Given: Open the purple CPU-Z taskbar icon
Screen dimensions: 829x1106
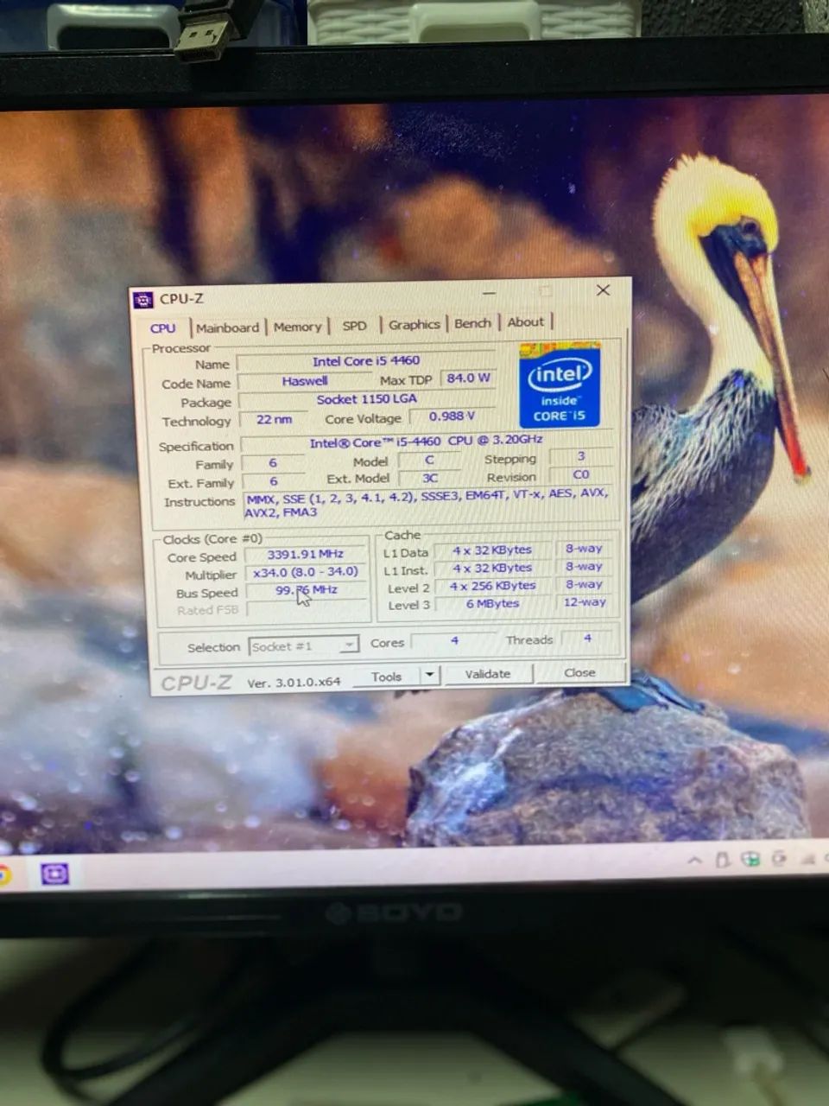Looking at the screenshot, I should point(54,874).
